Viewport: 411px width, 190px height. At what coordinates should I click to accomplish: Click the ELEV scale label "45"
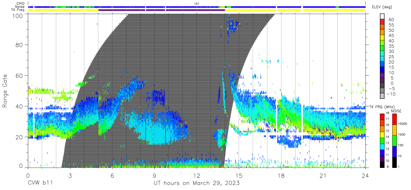391,36
